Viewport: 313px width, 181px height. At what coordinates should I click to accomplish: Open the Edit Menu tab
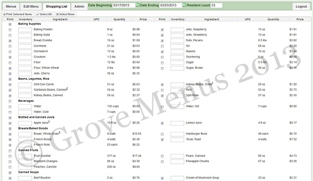click(31, 6)
